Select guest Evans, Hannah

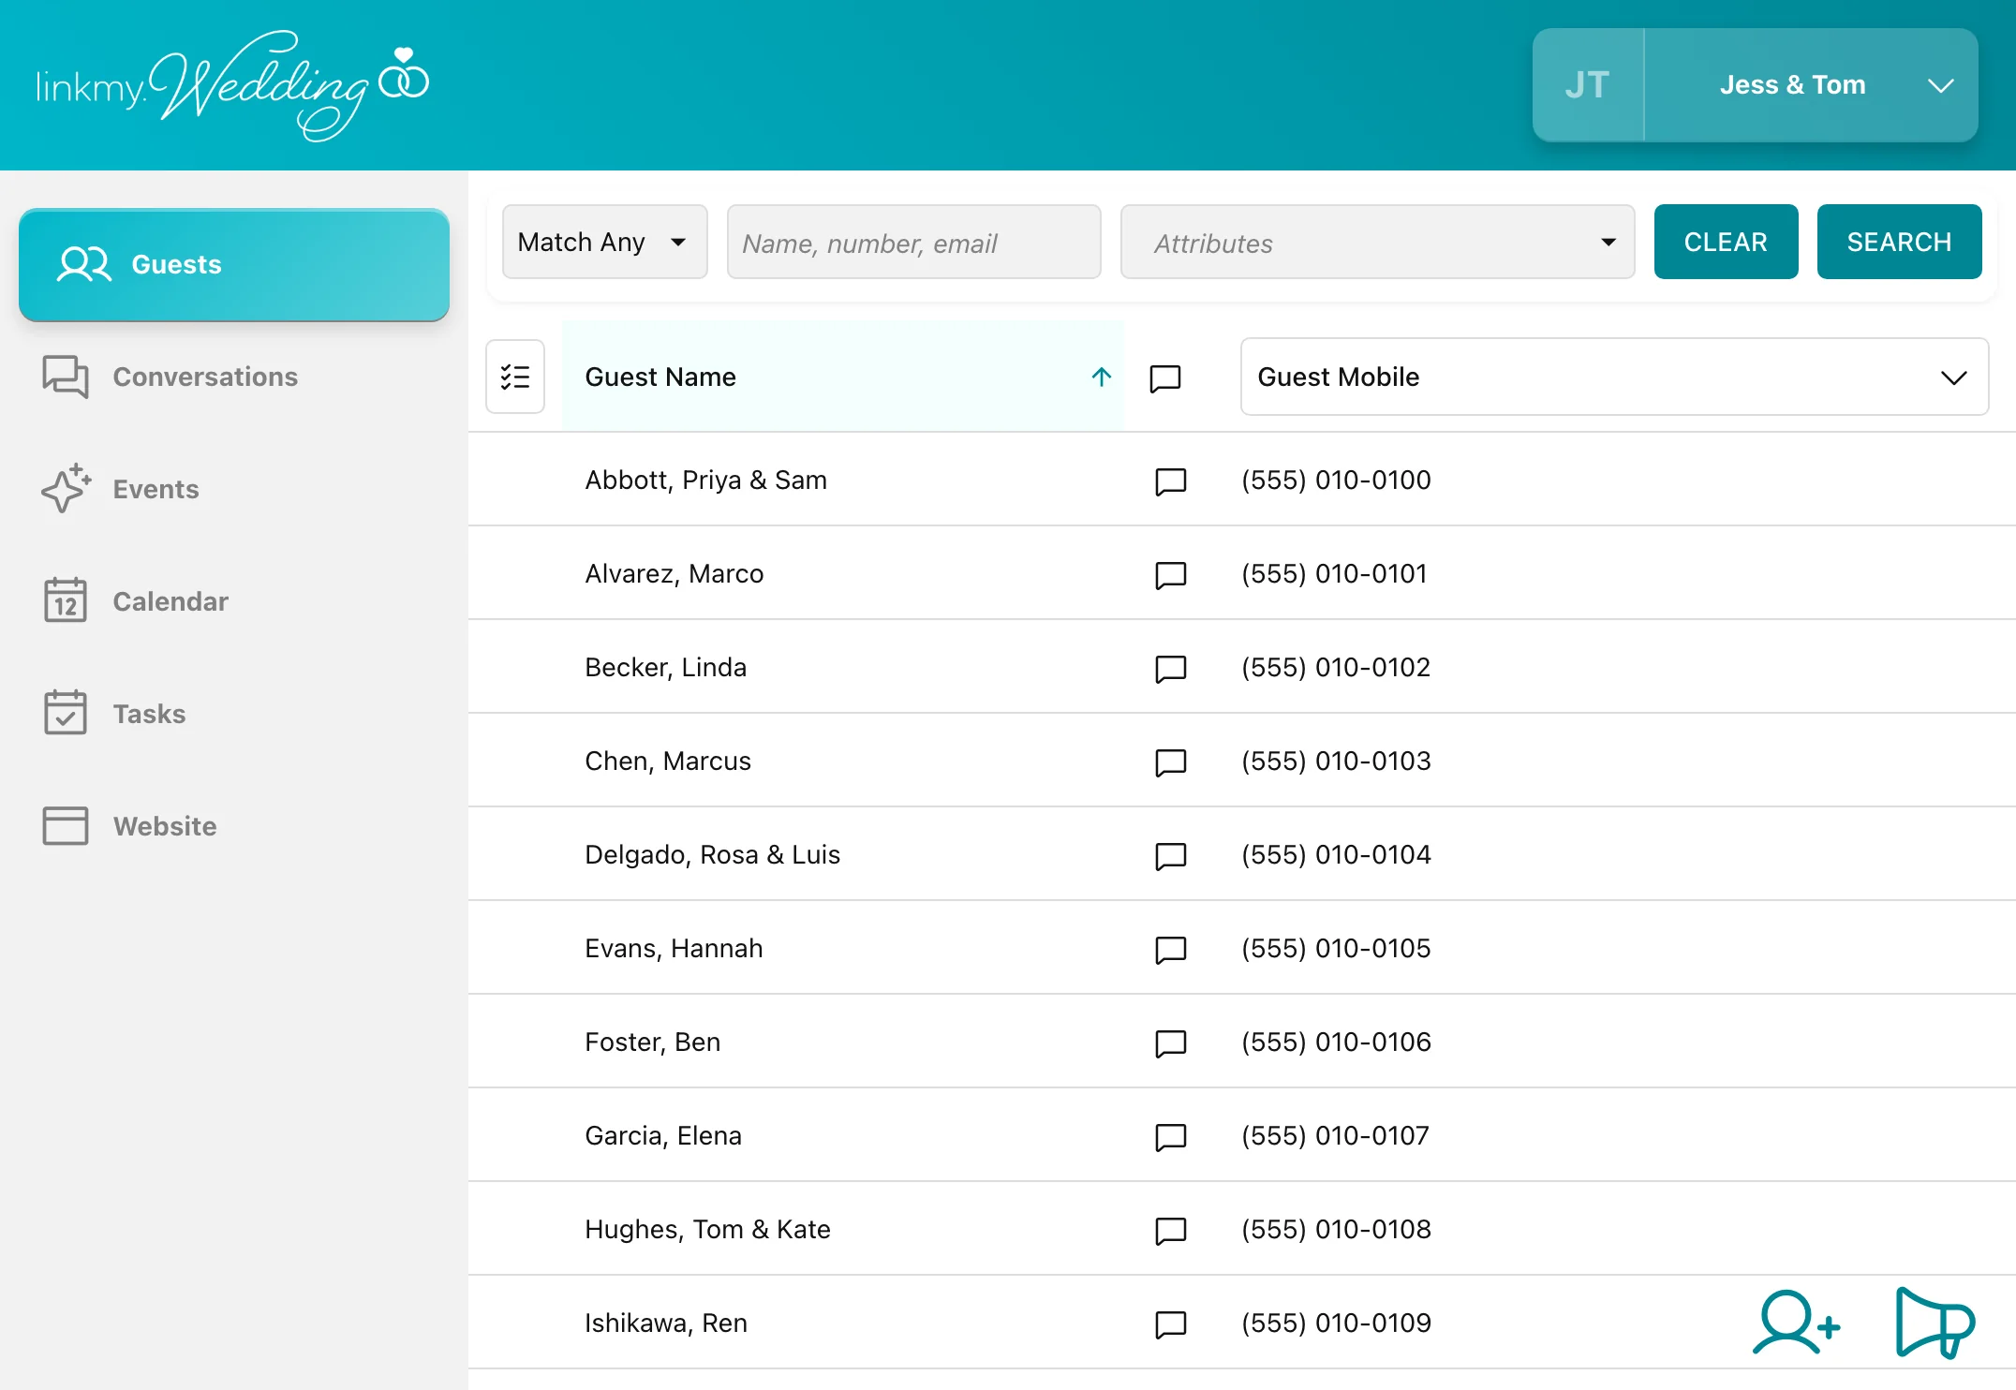[x=674, y=948]
